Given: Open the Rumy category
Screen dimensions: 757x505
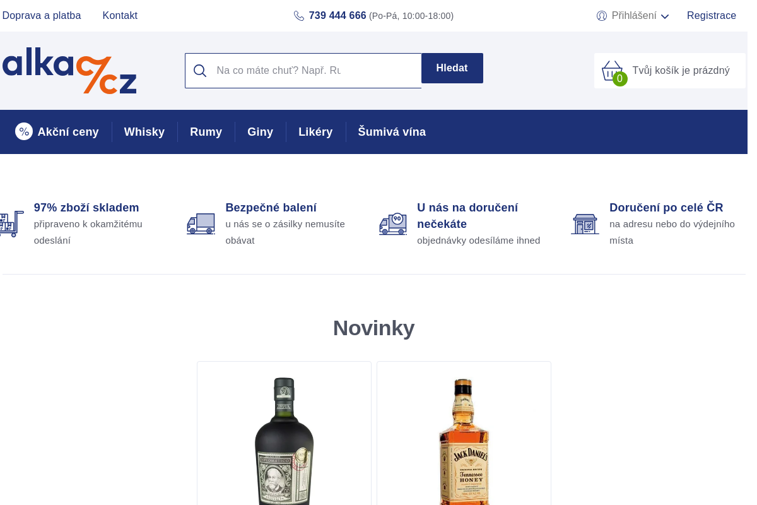Looking at the screenshot, I should 206,132.
